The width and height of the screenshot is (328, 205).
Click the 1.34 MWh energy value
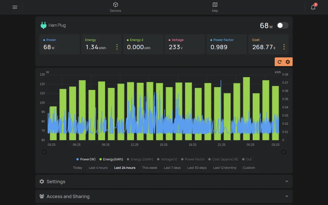96,47
